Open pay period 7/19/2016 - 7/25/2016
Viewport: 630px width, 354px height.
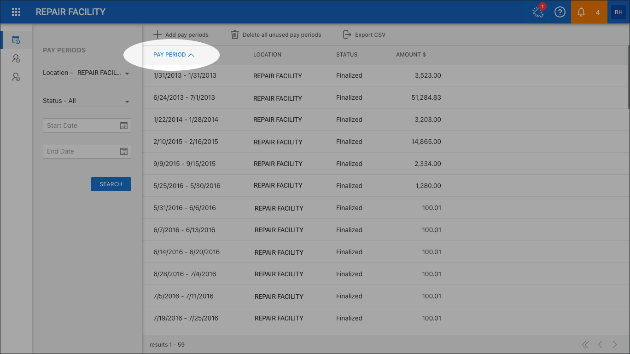pyautogui.click(x=186, y=318)
